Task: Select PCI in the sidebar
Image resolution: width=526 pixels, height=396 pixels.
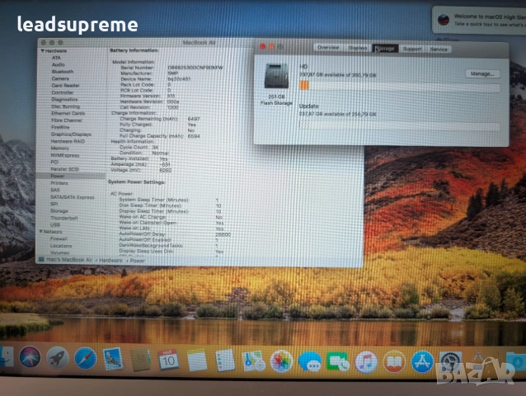Action: click(x=54, y=162)
